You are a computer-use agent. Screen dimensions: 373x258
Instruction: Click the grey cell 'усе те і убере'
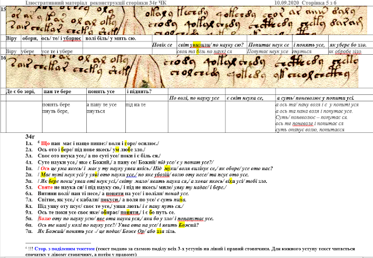click(x=57, y=51)
